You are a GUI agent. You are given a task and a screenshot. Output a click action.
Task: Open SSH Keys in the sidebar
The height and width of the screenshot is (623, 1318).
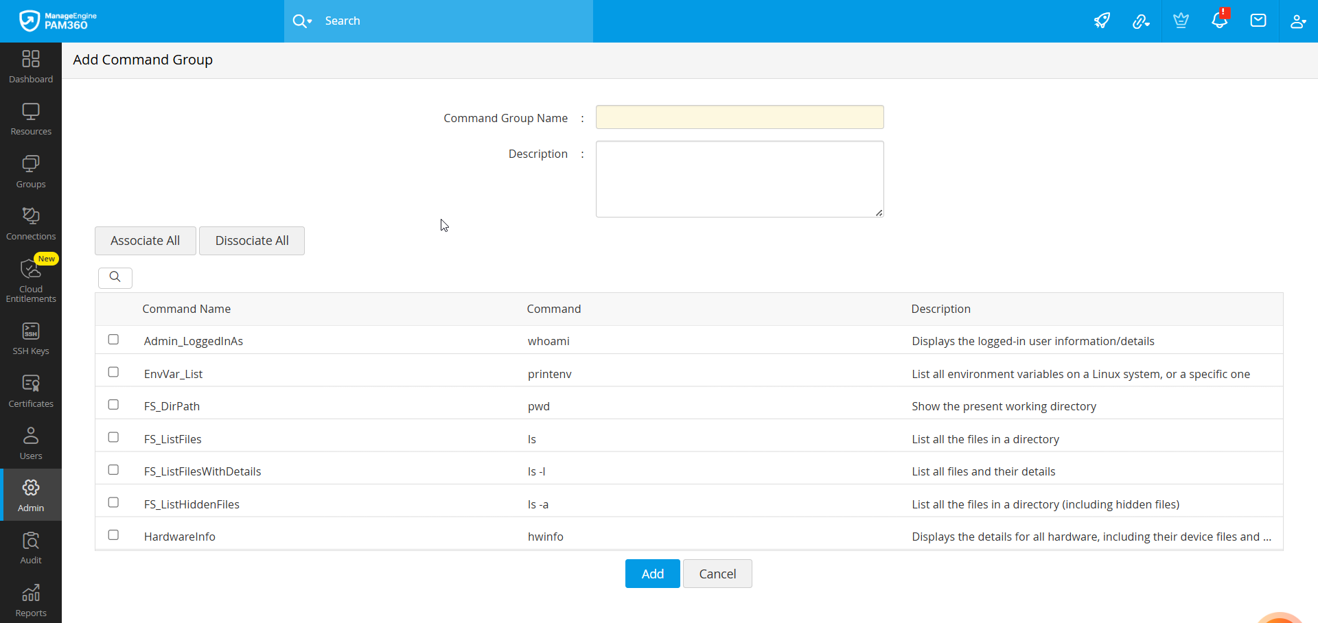[x=31, y=339]
